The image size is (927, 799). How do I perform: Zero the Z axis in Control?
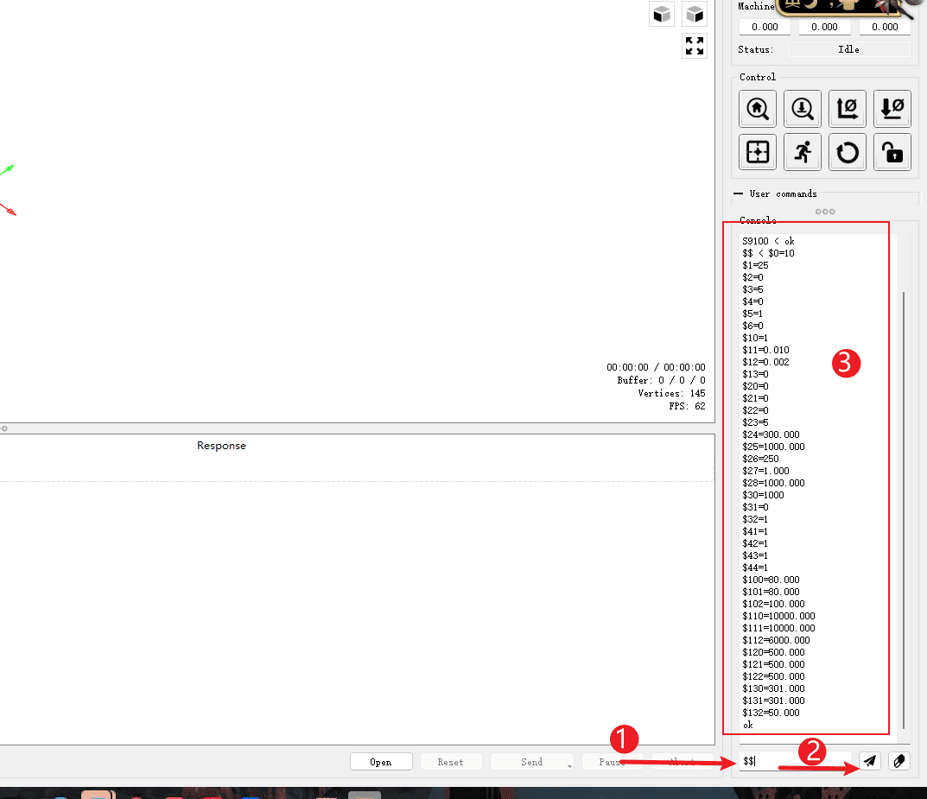point(892,108)
